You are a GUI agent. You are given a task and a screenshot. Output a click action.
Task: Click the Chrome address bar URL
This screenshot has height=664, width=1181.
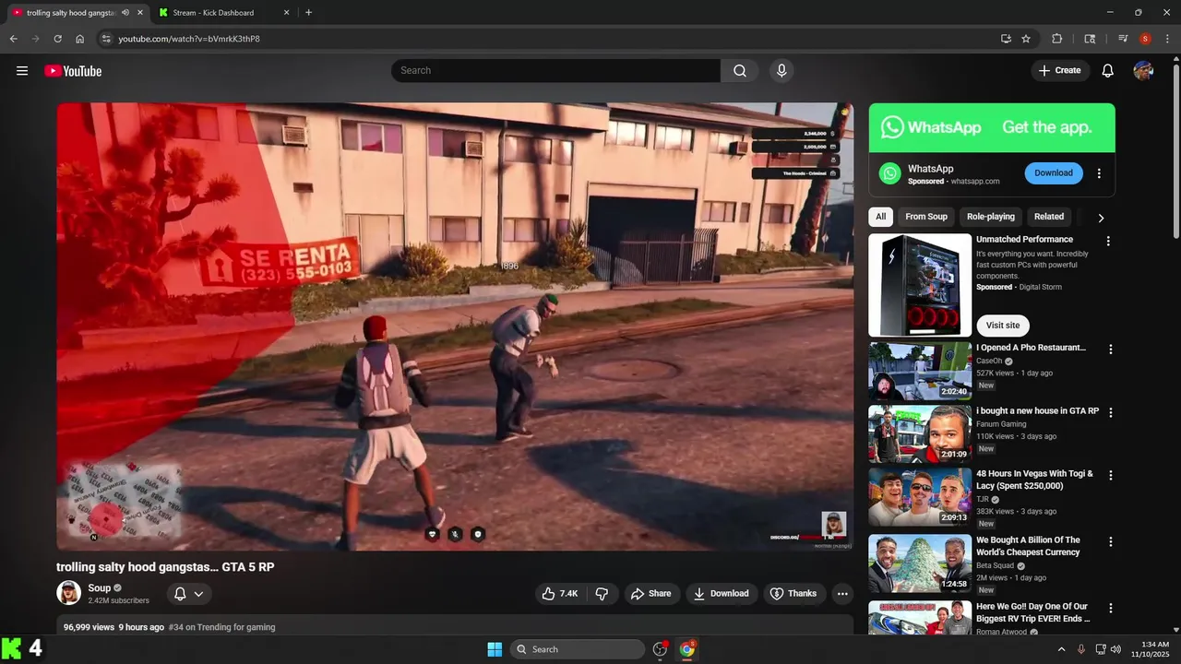point(188,39)
